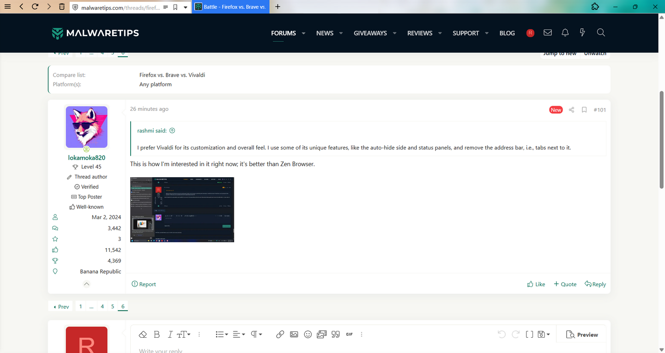Screen dimensions: 665x353
Task: Click the MalwareTips logo
Action: pos(96,33)
